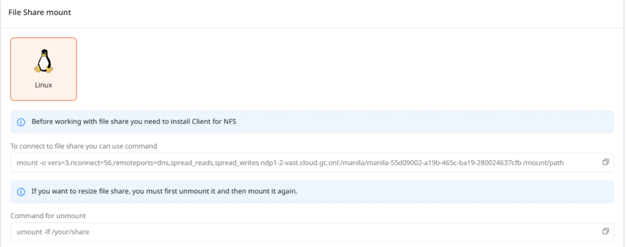Click the Linux label under the penguin

tap(43, 85)
